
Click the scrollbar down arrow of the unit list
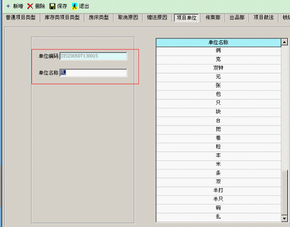click(284, 219)
